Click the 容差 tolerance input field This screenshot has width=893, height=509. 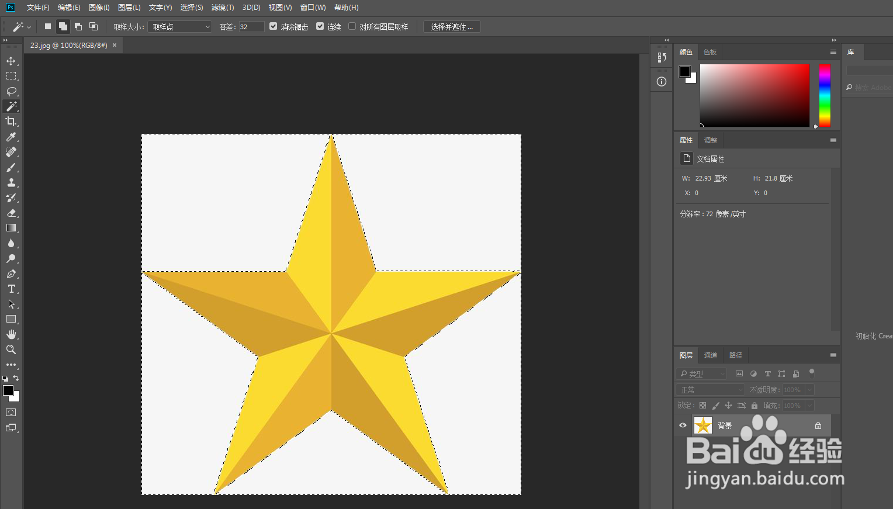pyautogui.click(x=251, y=27)
